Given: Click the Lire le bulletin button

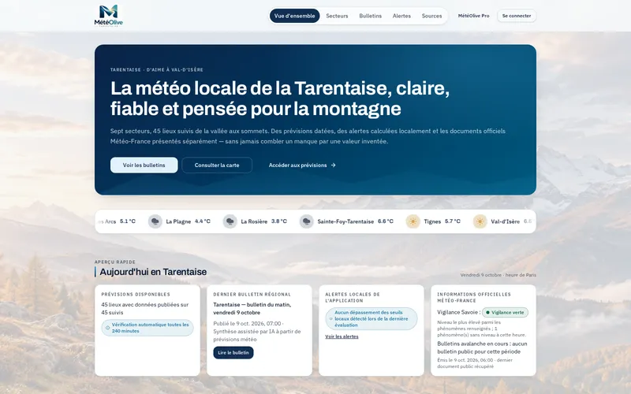Looking at the screenshot, I should (x=233, y=352).
